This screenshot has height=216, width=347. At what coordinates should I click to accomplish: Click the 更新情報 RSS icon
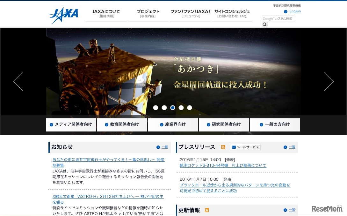[x=206, y=210]
